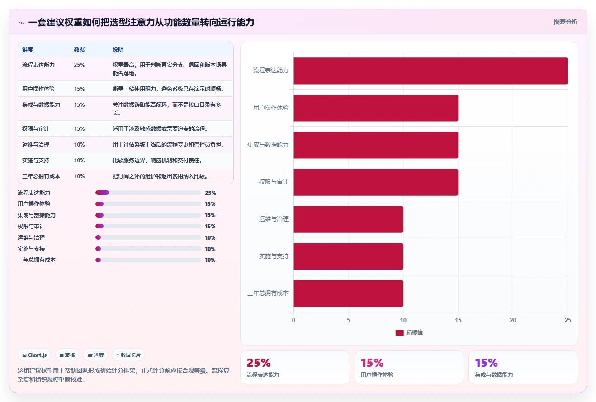596x402 pixels.
Task: Select the 用户操作体验 table row name
Action: (38, 89)
